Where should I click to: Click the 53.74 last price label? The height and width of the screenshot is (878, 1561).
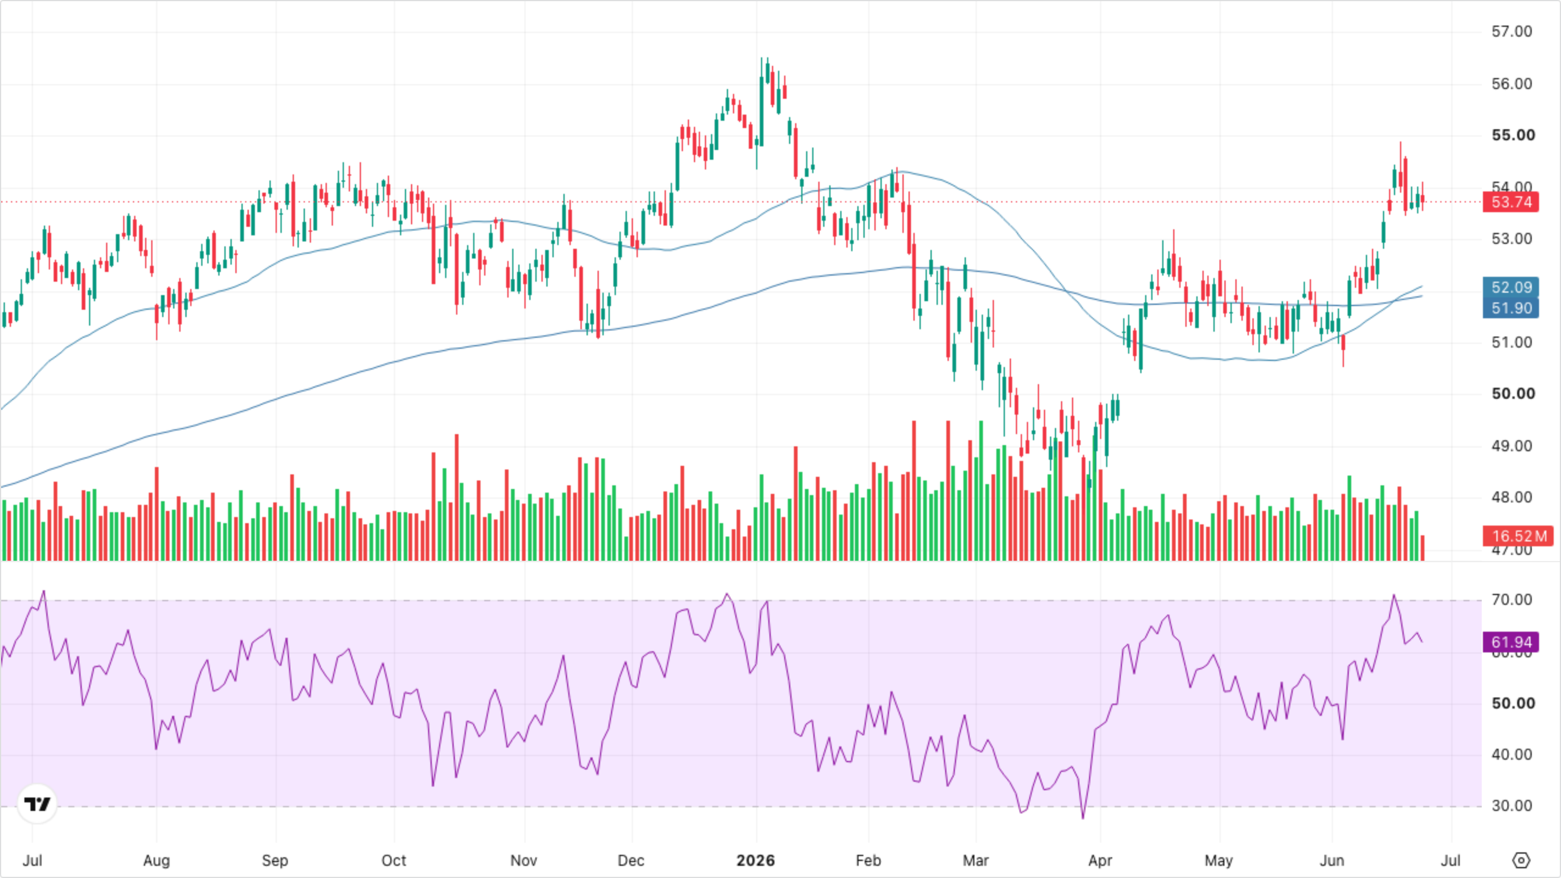(x=1511, y=202)
